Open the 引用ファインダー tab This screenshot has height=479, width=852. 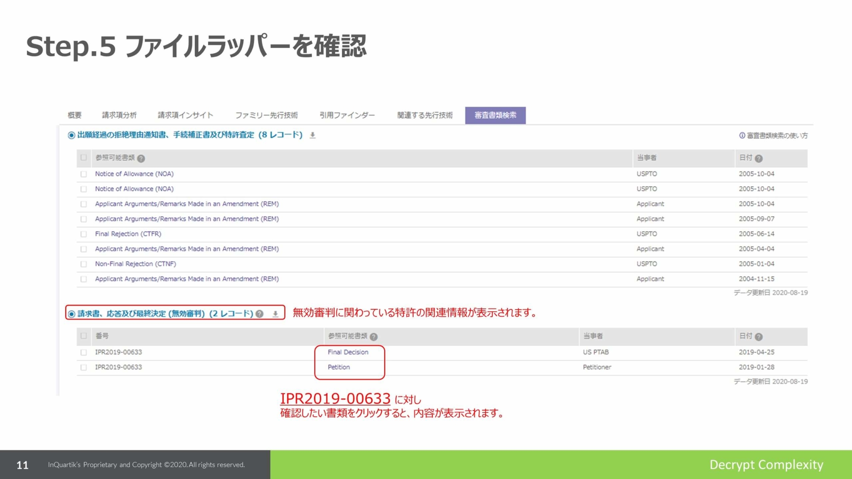[347, 115]
